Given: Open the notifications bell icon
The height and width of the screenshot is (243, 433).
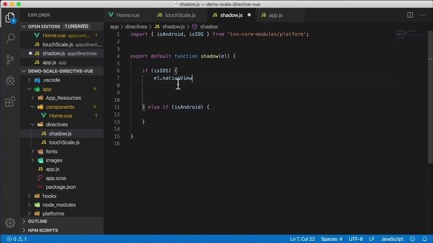Looking at the screenshot, I should (424, 239).
